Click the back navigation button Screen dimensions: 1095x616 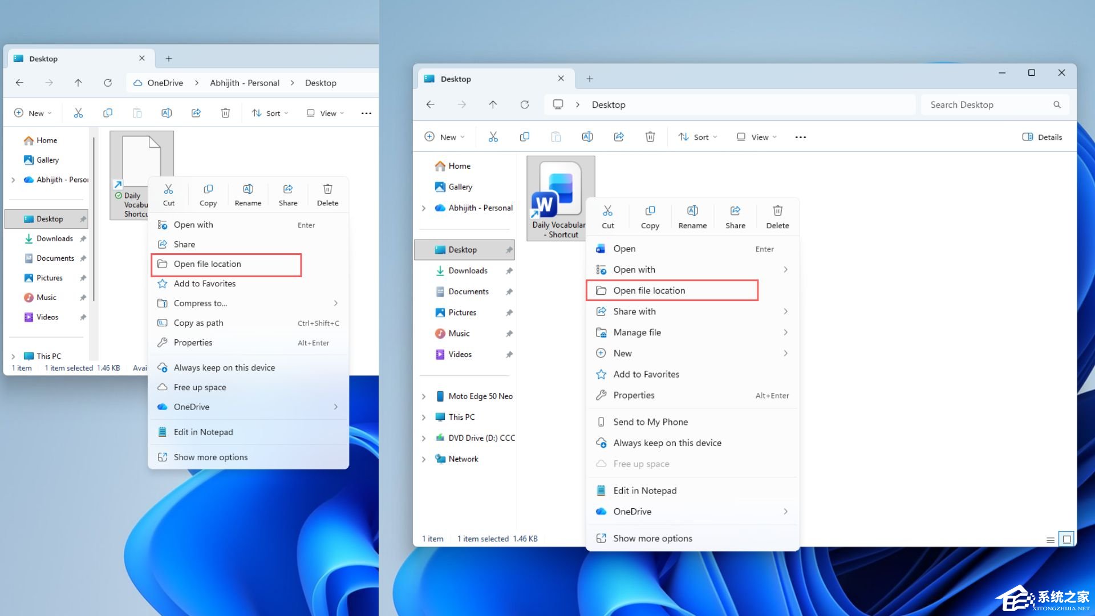430,104
